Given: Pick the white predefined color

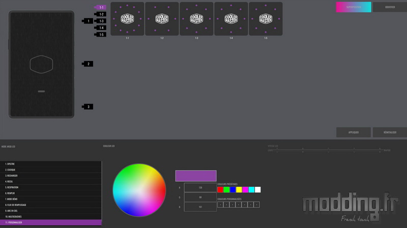Looking at the screenshot, I should click(x=258, y=189).
